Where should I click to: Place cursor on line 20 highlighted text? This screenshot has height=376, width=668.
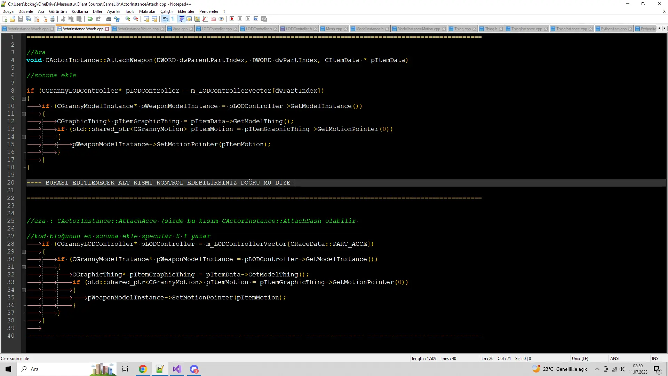point(168,183)
